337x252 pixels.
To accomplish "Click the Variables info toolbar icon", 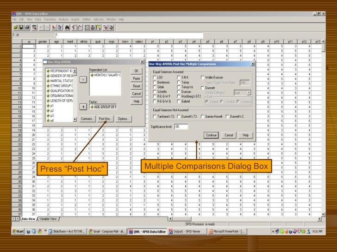I will [x=60, y=27].
